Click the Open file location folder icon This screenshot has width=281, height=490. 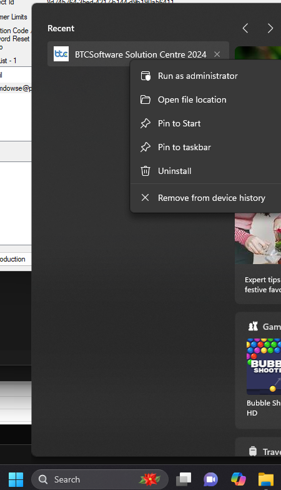[145, 100]
